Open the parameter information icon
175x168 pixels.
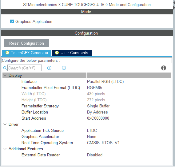coord(164,68)
